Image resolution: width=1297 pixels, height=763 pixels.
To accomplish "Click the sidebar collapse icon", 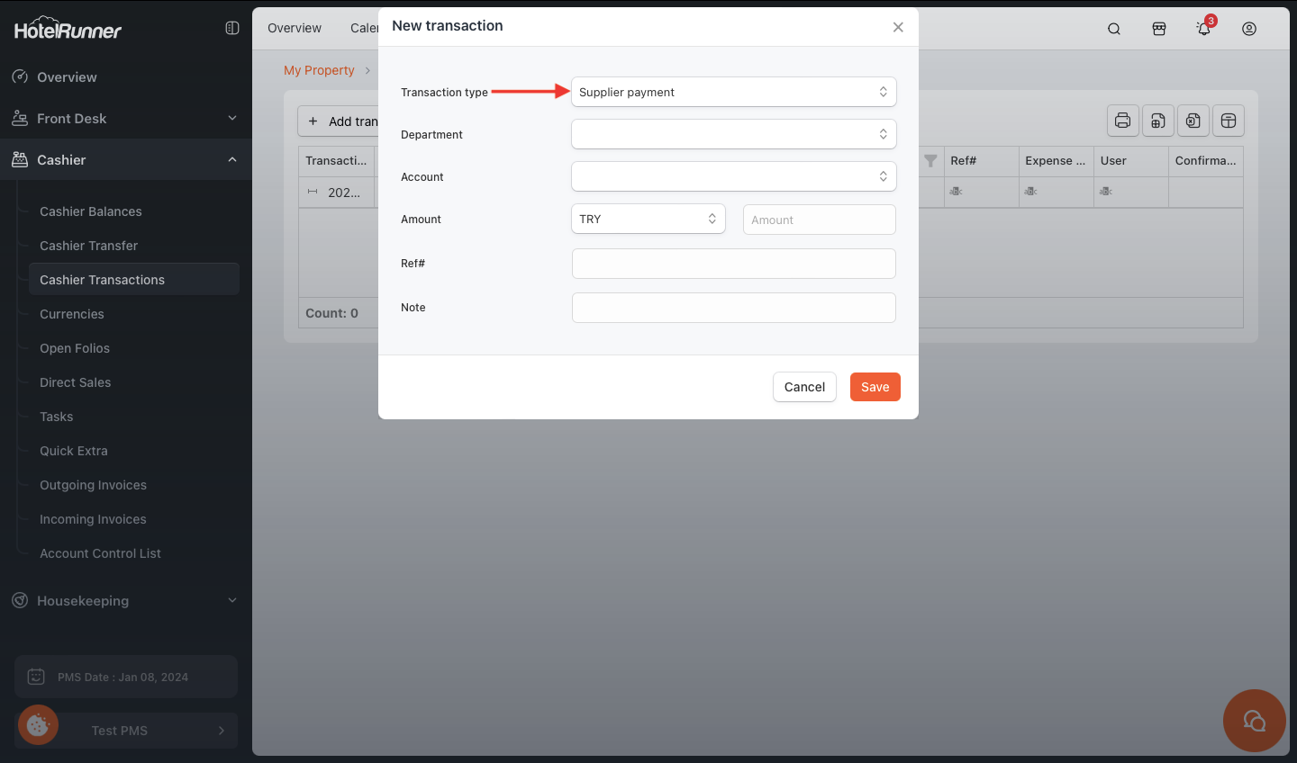I will click(x=232, y=28).
